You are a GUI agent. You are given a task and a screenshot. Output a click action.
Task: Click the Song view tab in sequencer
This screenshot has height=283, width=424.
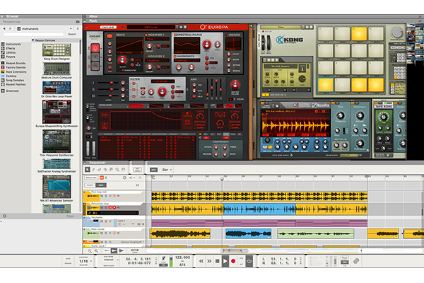pyautogui.click(x=101, y=185)
